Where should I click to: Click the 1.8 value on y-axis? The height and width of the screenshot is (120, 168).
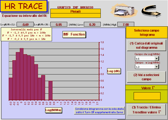pyautogui.click(x=102, y=42)
